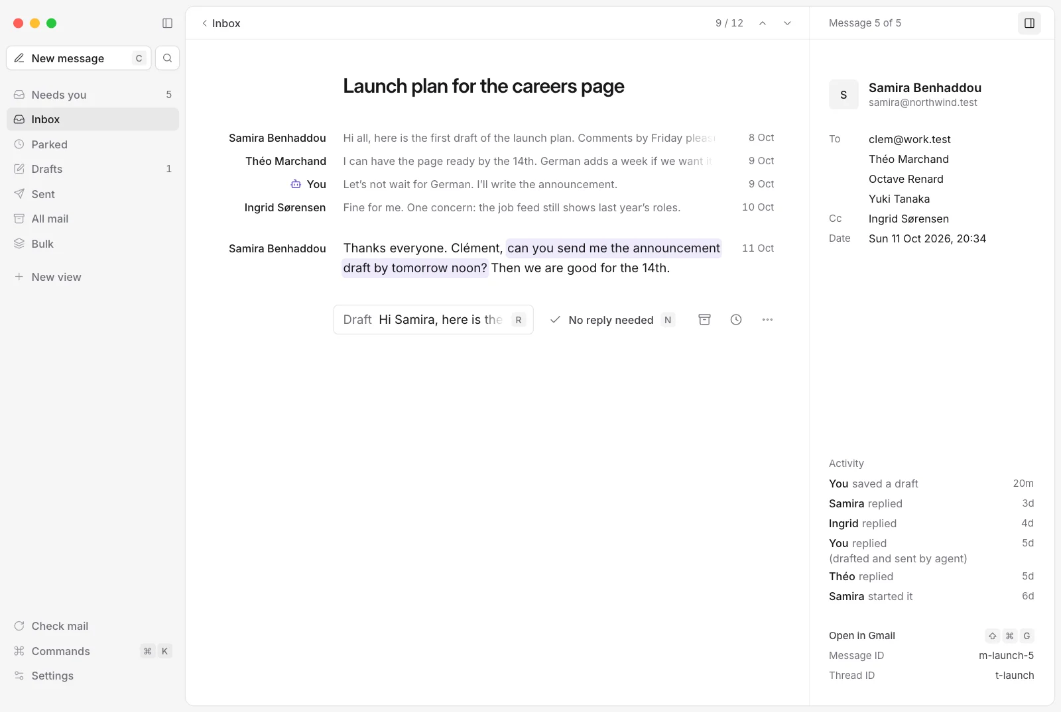Viewport: 1061px width, 712px height.
Task: Expand Samira Benhaddou's 8 Oct message
Action: click(501, 138)
